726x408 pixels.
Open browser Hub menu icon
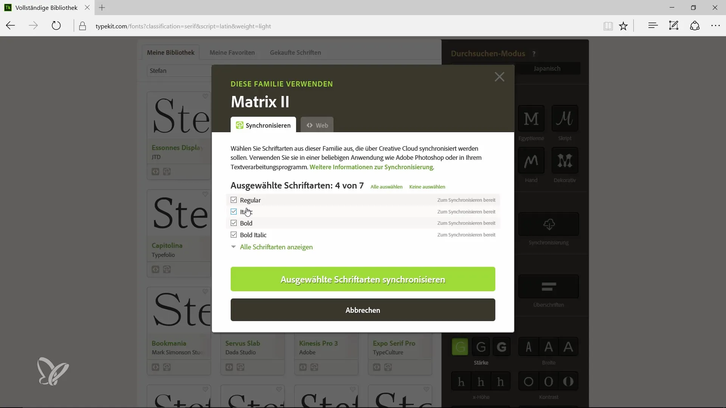[x=653, y=26]
